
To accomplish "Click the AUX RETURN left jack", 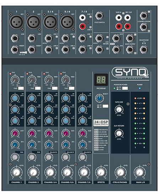I will [x=100, y=38].
